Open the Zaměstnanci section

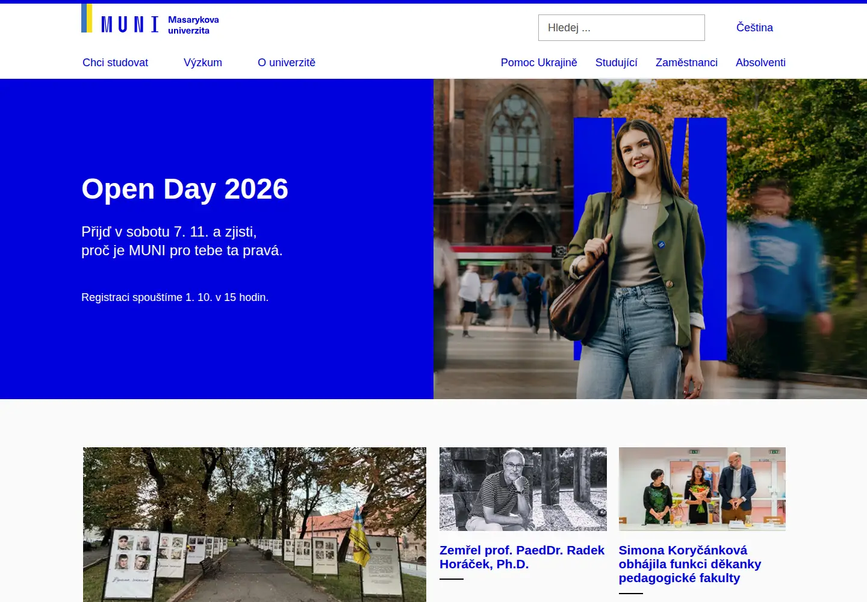[x=686, y=63]
